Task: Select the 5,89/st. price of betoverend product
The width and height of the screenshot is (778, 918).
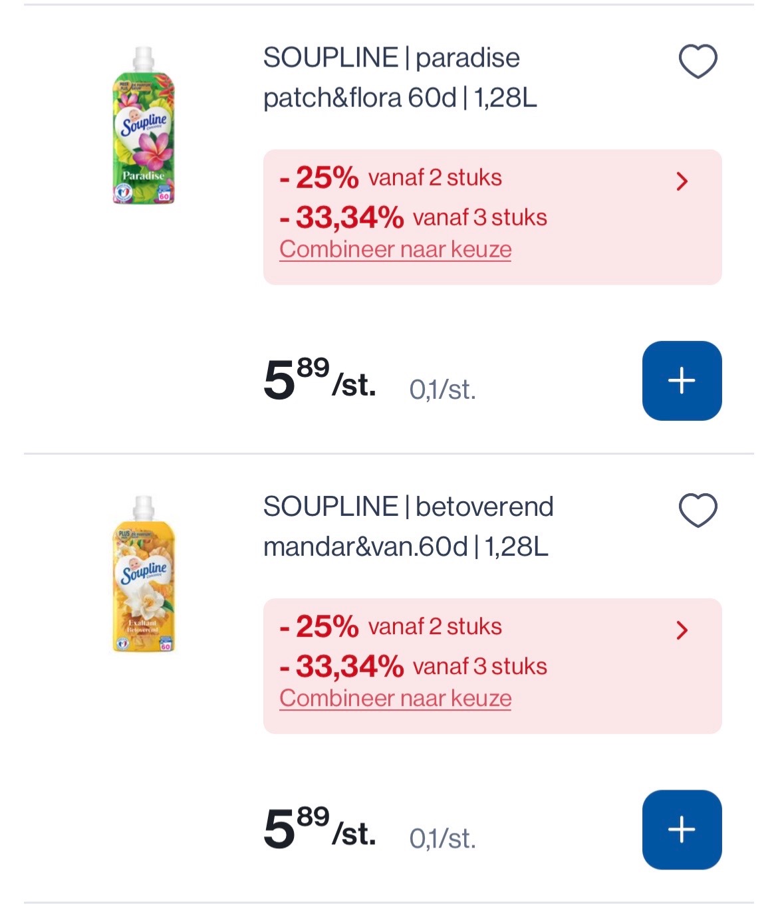Action: 319,829
